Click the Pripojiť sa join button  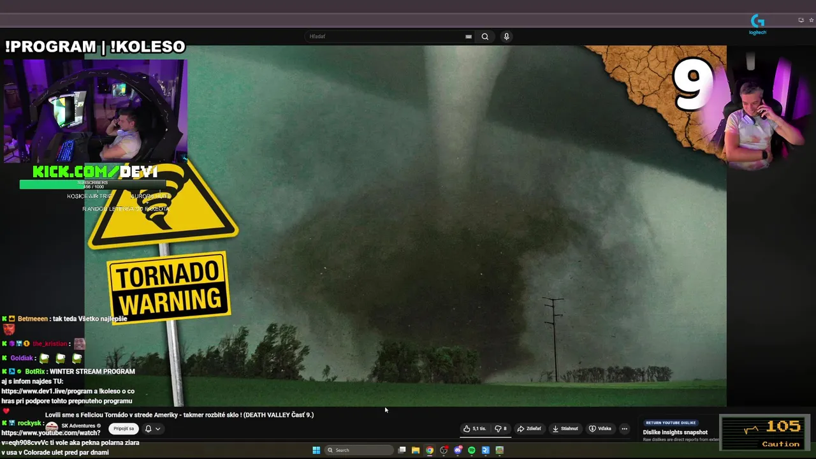124,428
